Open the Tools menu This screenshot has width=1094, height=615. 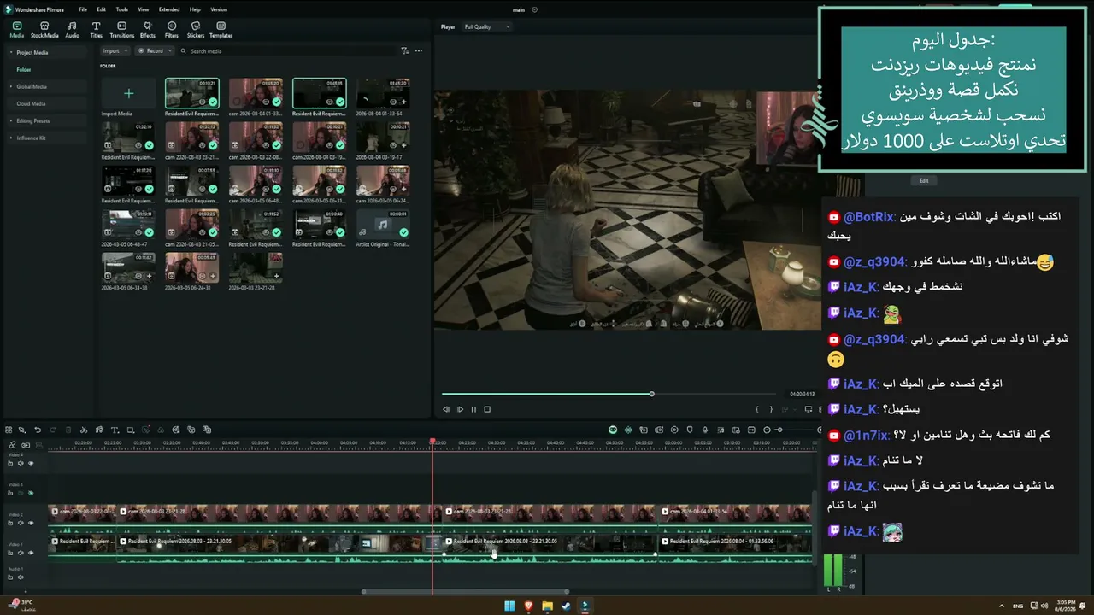121,9
